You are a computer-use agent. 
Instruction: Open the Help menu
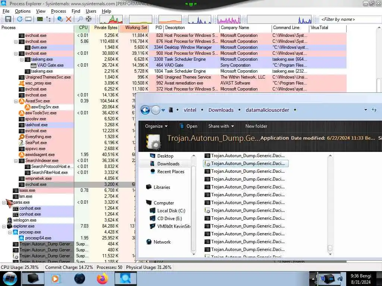(x=106, y=11)
